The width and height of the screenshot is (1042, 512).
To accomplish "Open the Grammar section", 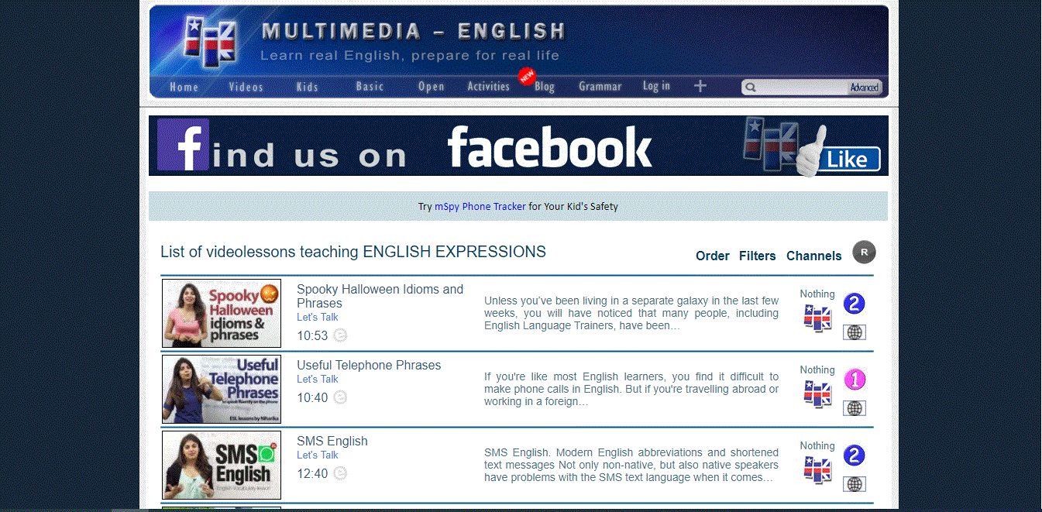I will coord(600,87).
